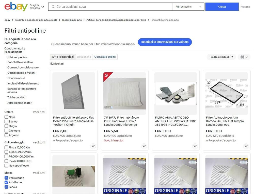Check the Cromato color checkbox
Screen dimensions: 254x194
(x=6, y=131)
